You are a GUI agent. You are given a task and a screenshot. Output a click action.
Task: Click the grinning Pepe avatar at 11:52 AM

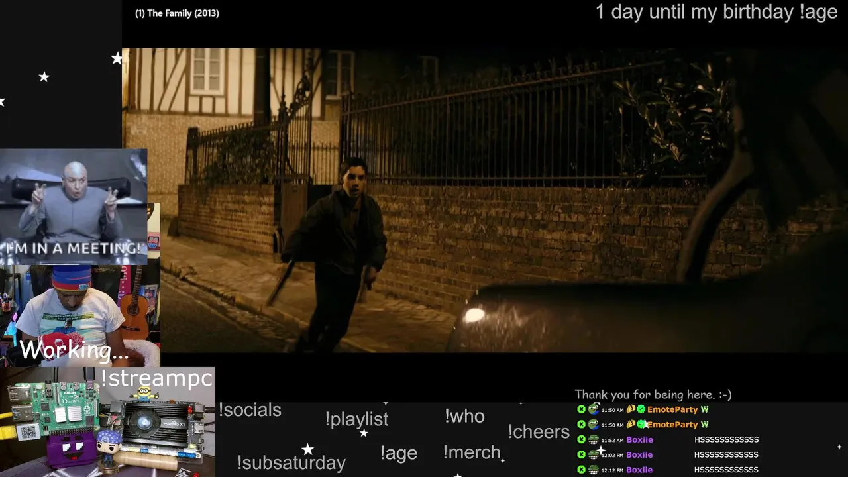point(594,439)
